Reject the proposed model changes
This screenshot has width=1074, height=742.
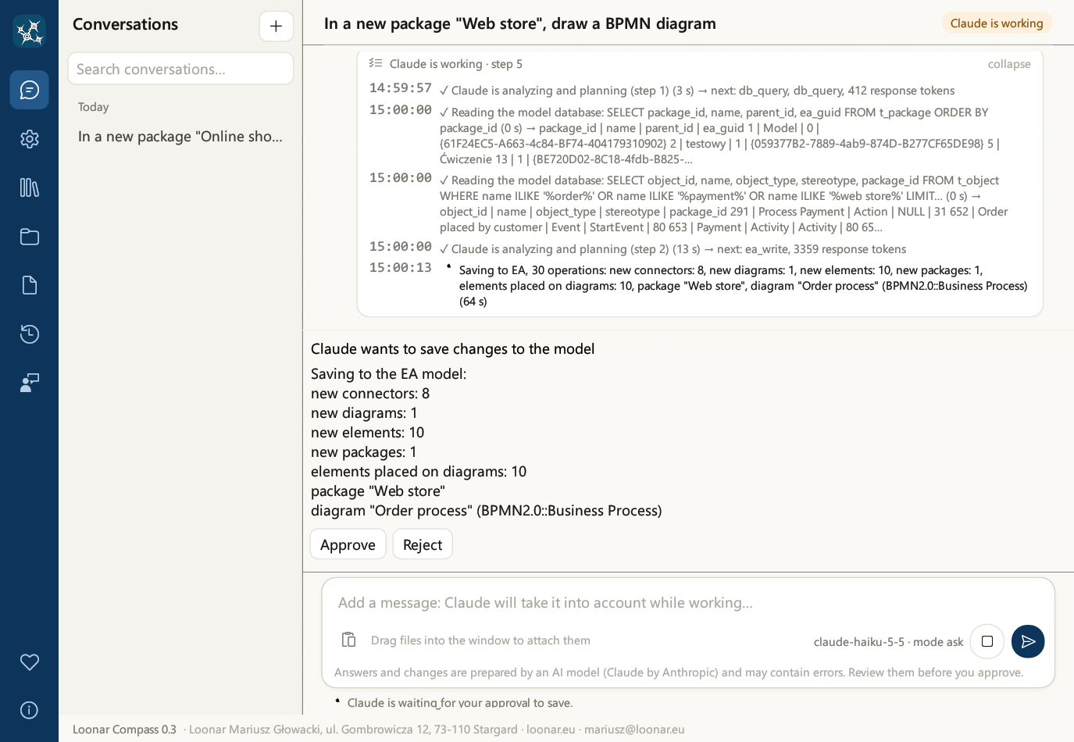423,544
